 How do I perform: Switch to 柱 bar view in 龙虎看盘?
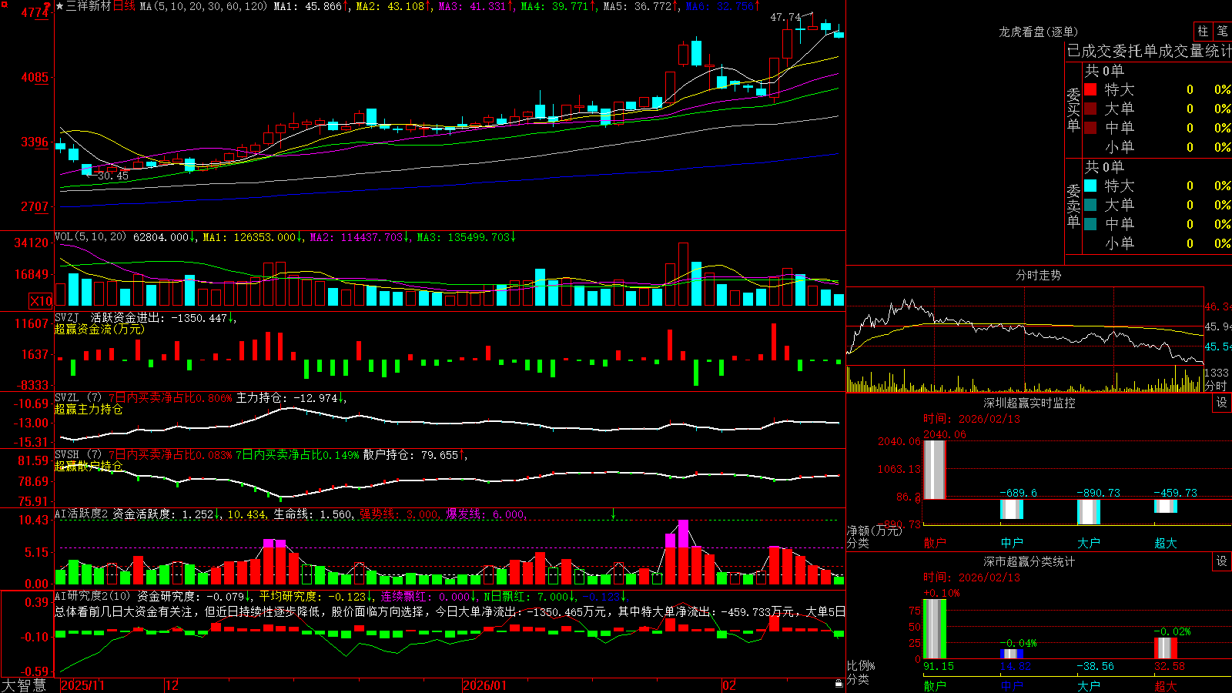(1203, 32)
